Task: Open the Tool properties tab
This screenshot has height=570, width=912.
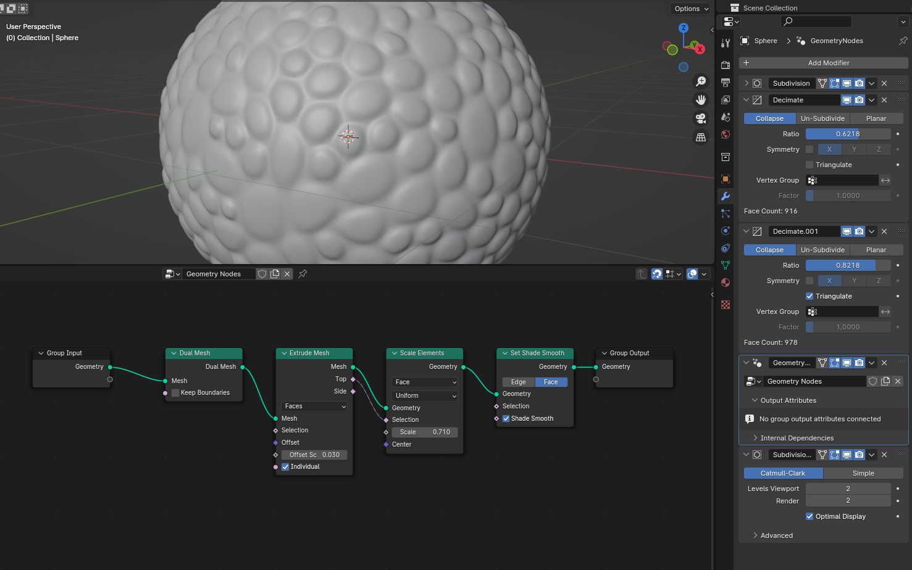Action: coord(726,43)
